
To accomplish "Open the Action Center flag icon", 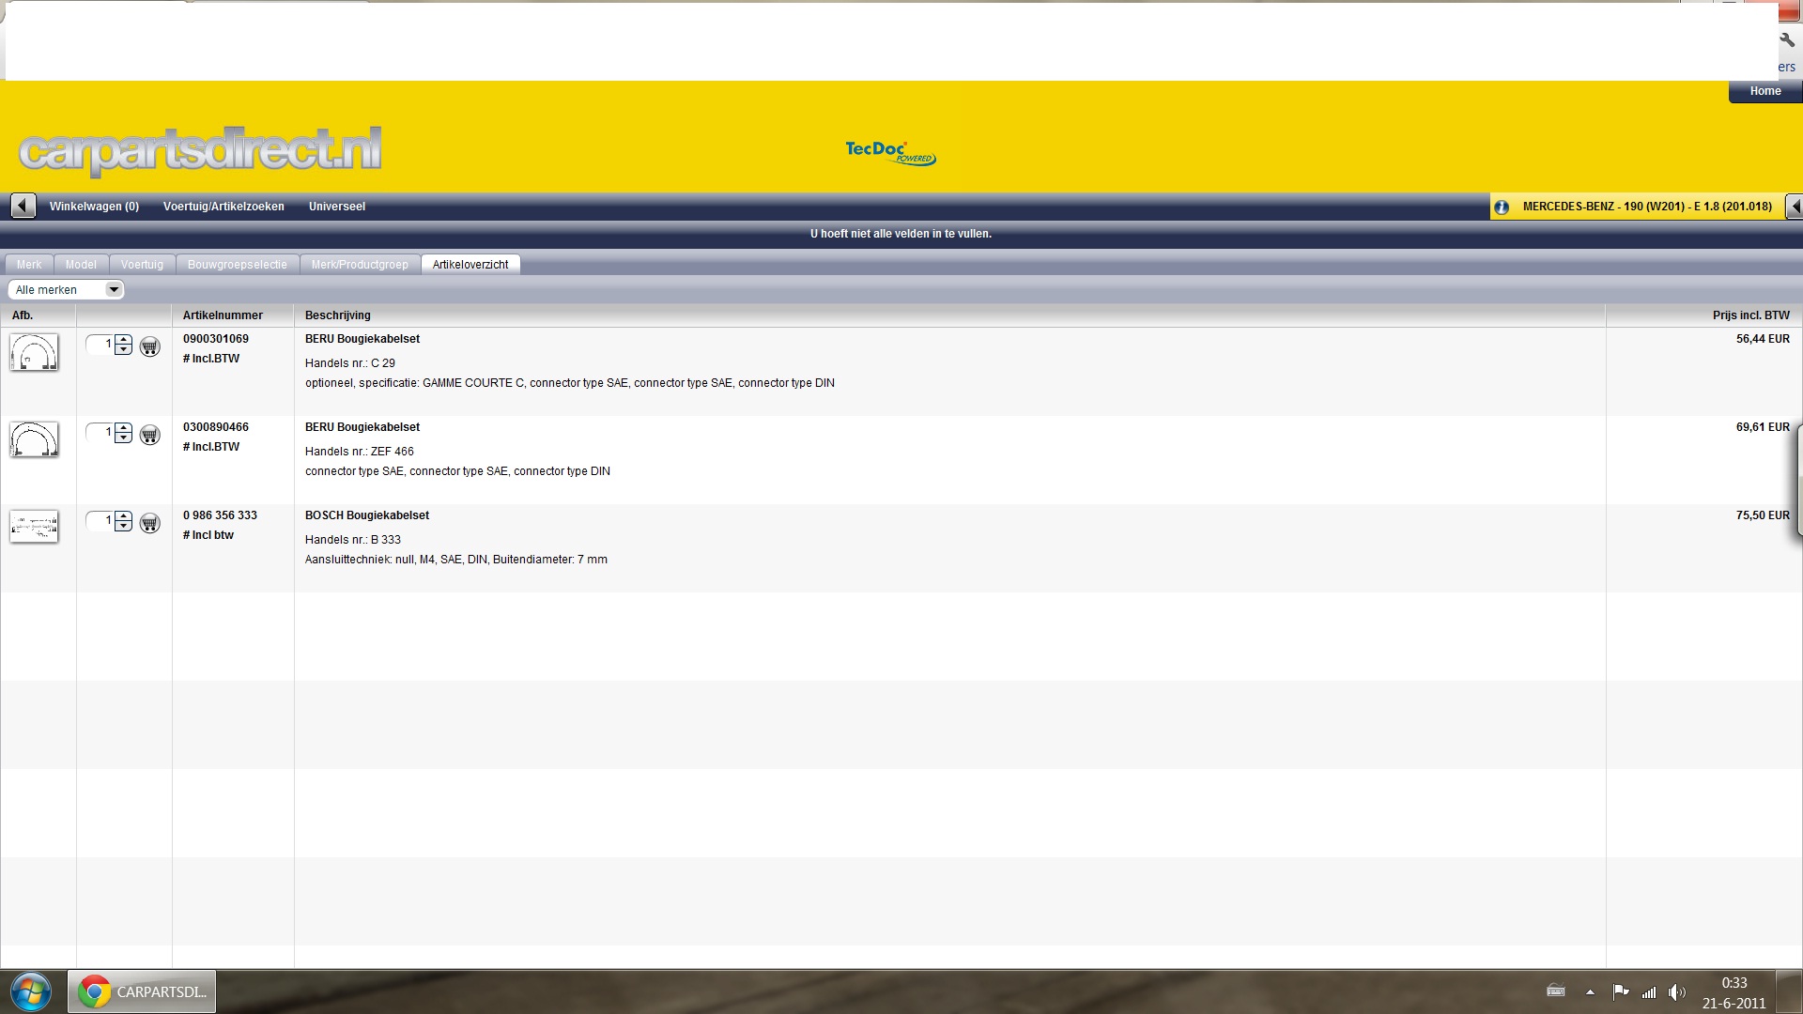I will point(1621,991).
